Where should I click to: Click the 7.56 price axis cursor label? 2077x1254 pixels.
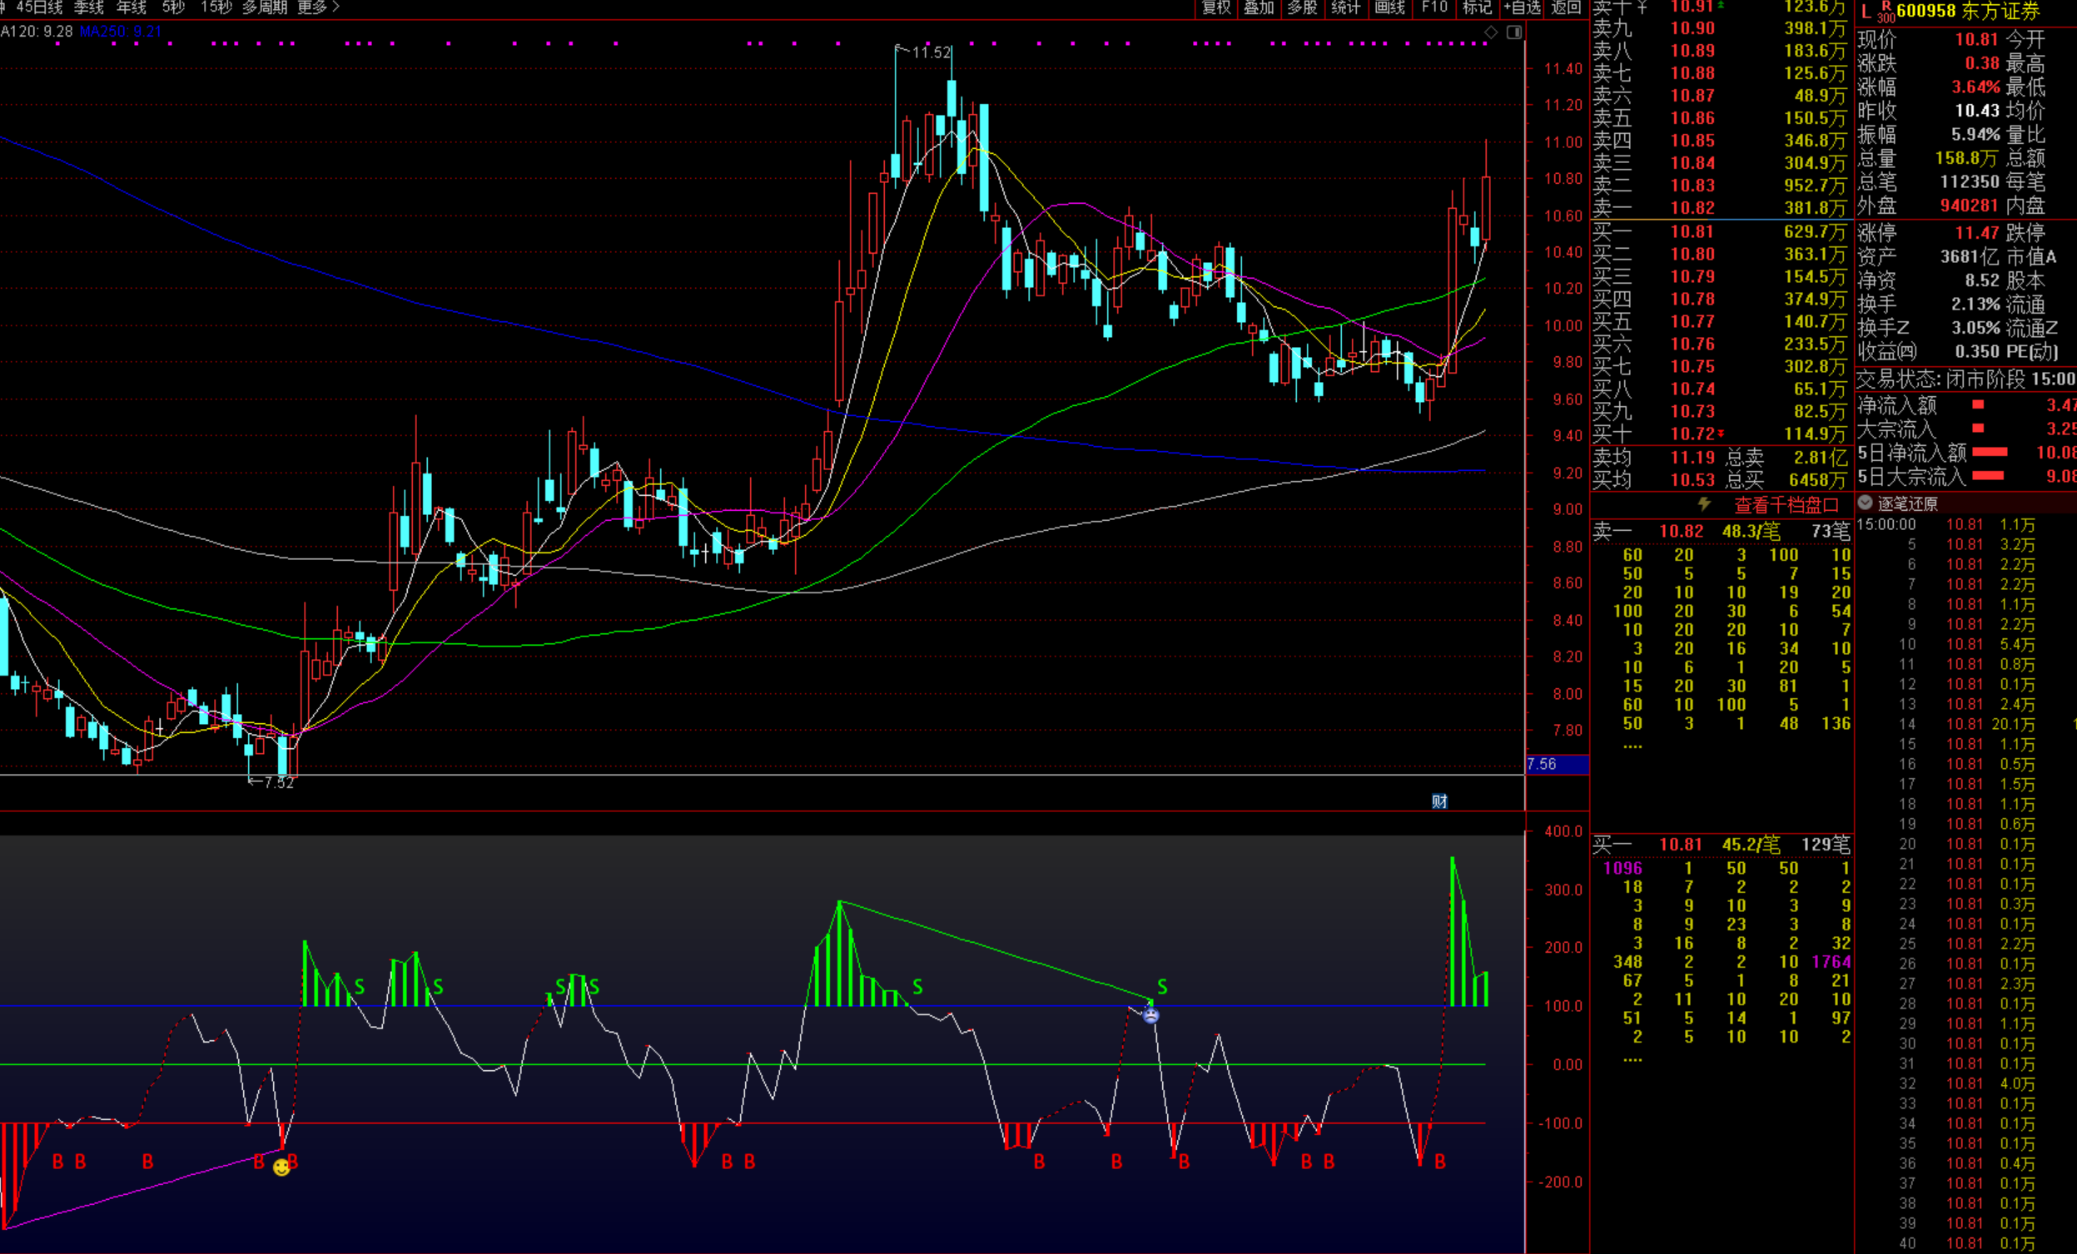(x=1557, y=765)
